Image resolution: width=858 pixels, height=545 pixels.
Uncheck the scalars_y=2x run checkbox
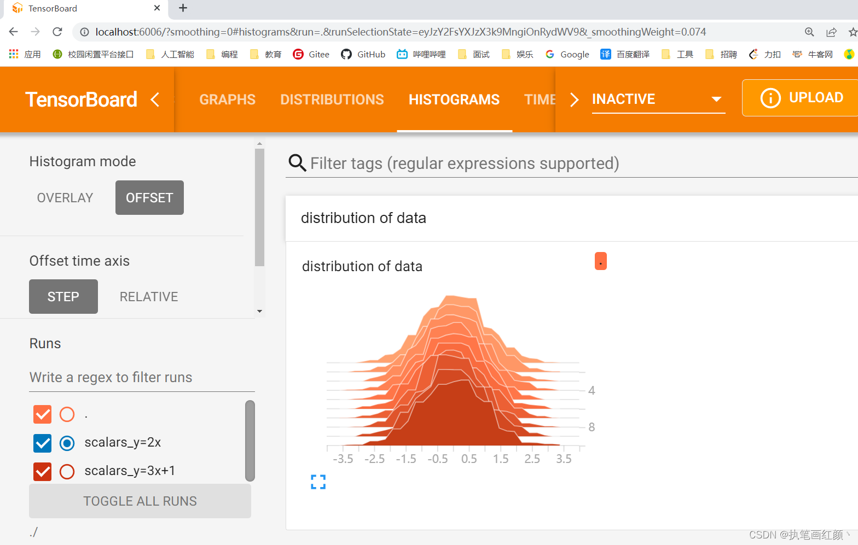tap(43, 443)
